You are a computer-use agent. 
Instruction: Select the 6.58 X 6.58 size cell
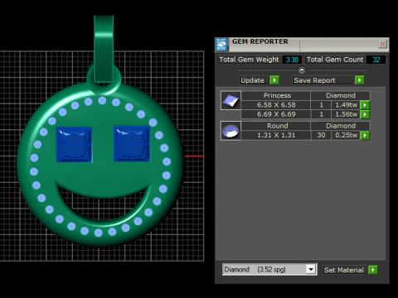[x=276, y=105]
